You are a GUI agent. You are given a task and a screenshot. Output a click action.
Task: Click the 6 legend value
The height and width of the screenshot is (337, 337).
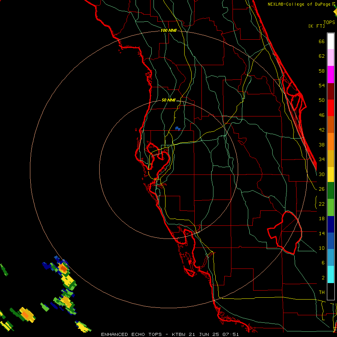323,263
